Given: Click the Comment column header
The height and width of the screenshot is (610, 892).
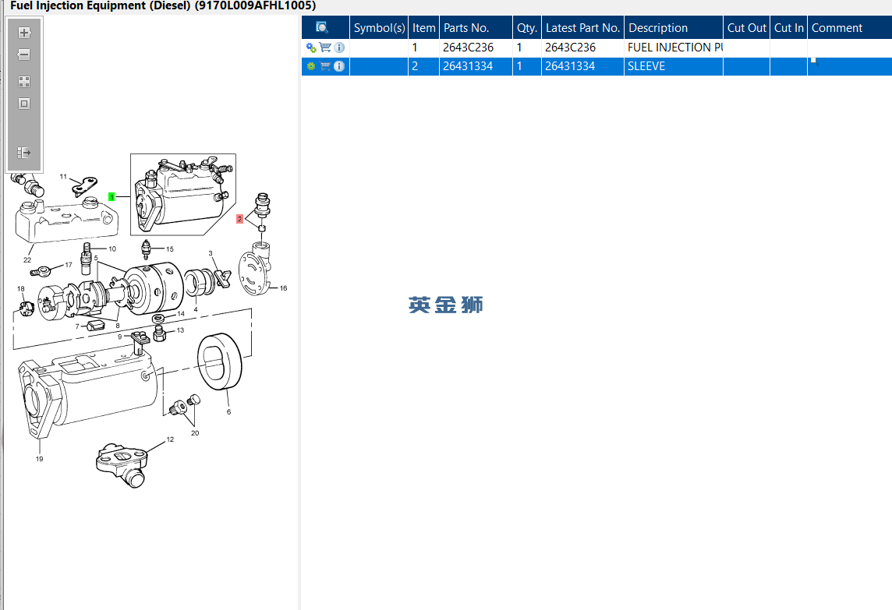Looking at the screenshot, I should pos(850,28).
